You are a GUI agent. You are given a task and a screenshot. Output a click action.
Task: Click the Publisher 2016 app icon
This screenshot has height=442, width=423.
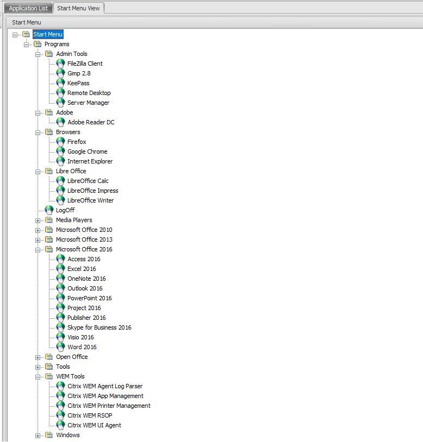click(60, 318)
